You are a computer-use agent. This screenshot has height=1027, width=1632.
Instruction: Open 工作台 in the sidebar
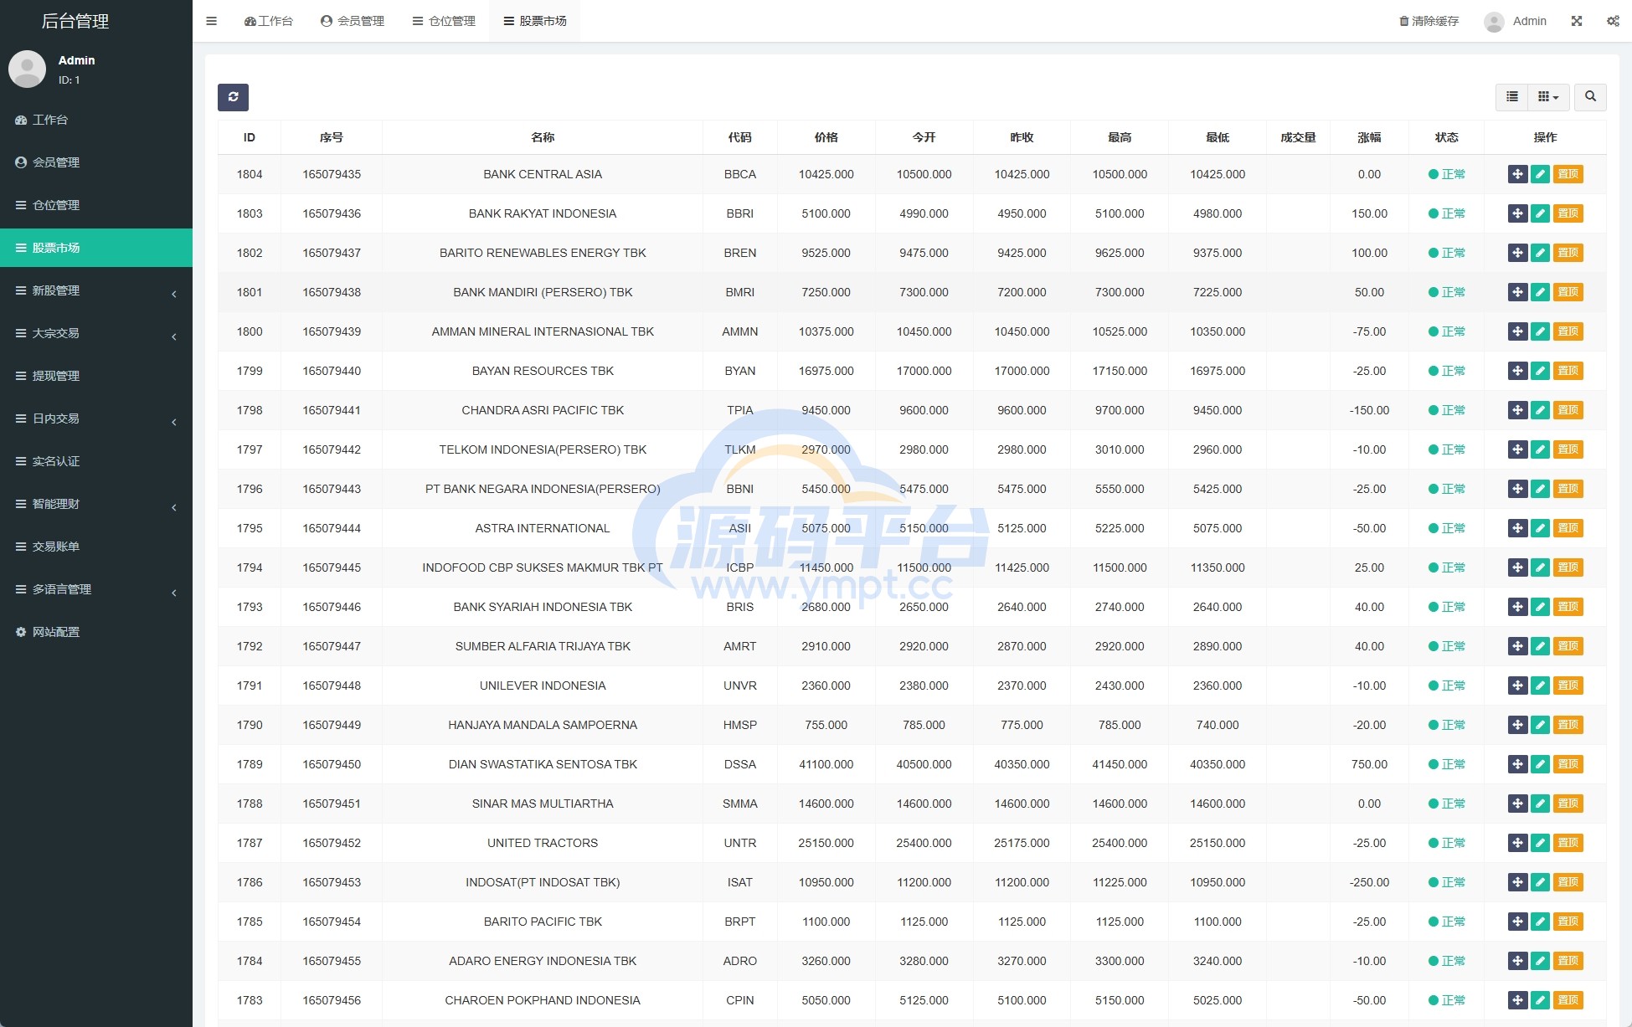pyautogui.click(x=96, y=120)
